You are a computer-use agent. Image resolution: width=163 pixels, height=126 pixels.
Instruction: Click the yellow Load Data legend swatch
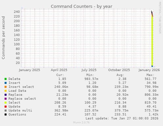6,91
